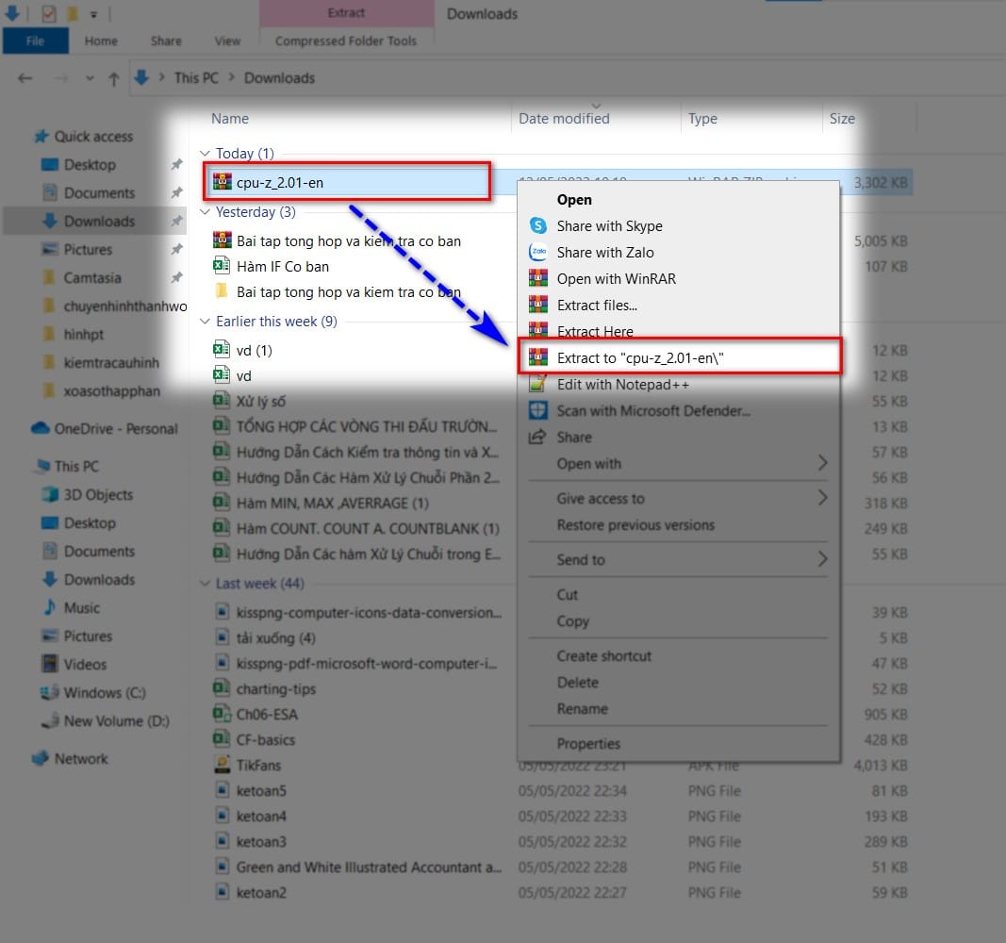Click Cut in the context menu
This screenshot has height=943, width=1006.
(x=568, y=595)
